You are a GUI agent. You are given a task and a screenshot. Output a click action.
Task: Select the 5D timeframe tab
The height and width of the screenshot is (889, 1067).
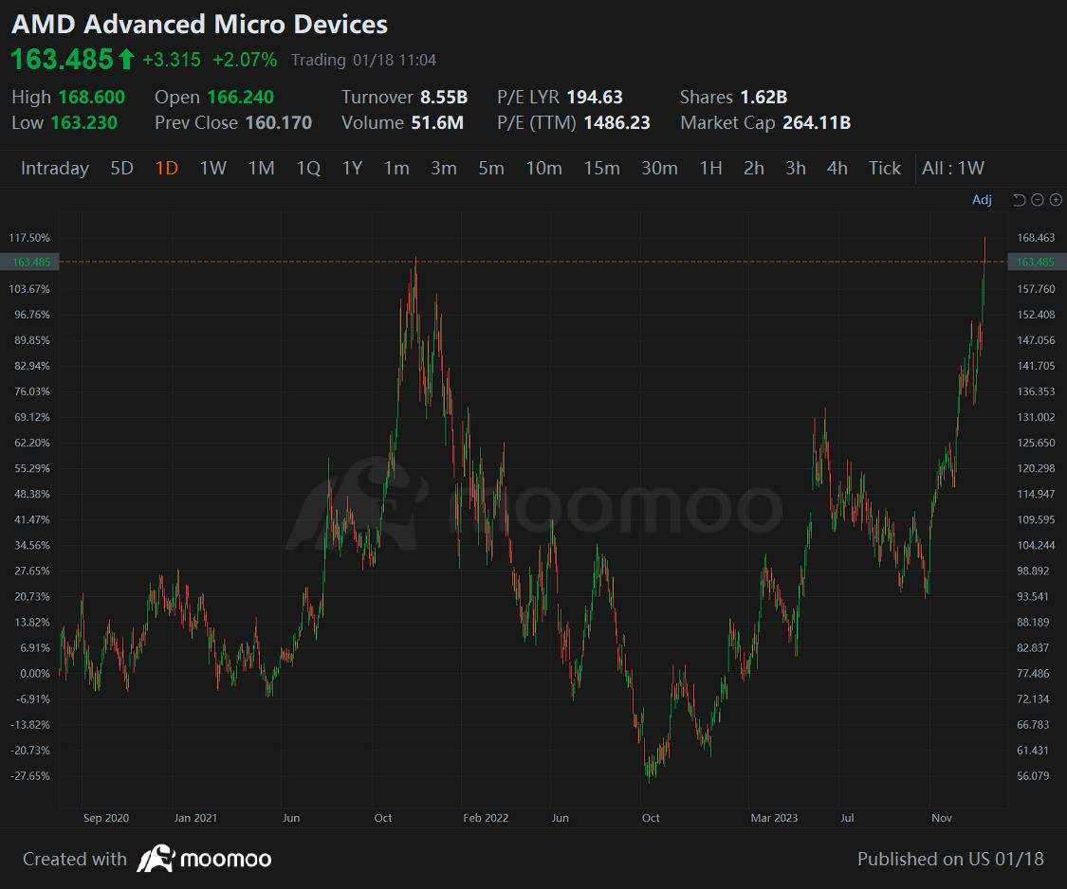(121, 168)
